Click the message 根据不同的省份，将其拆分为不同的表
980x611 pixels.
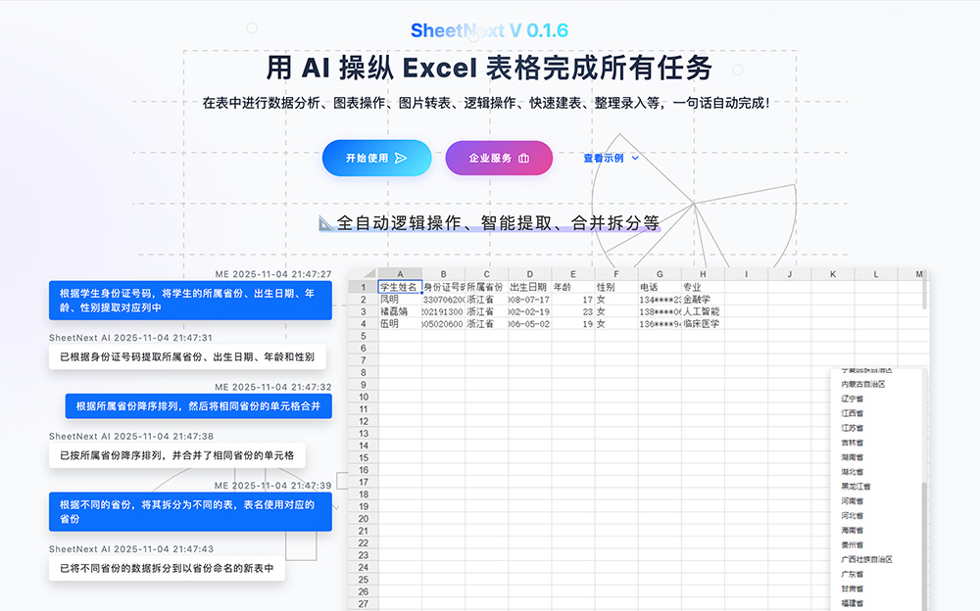click(x=190, y=512)
